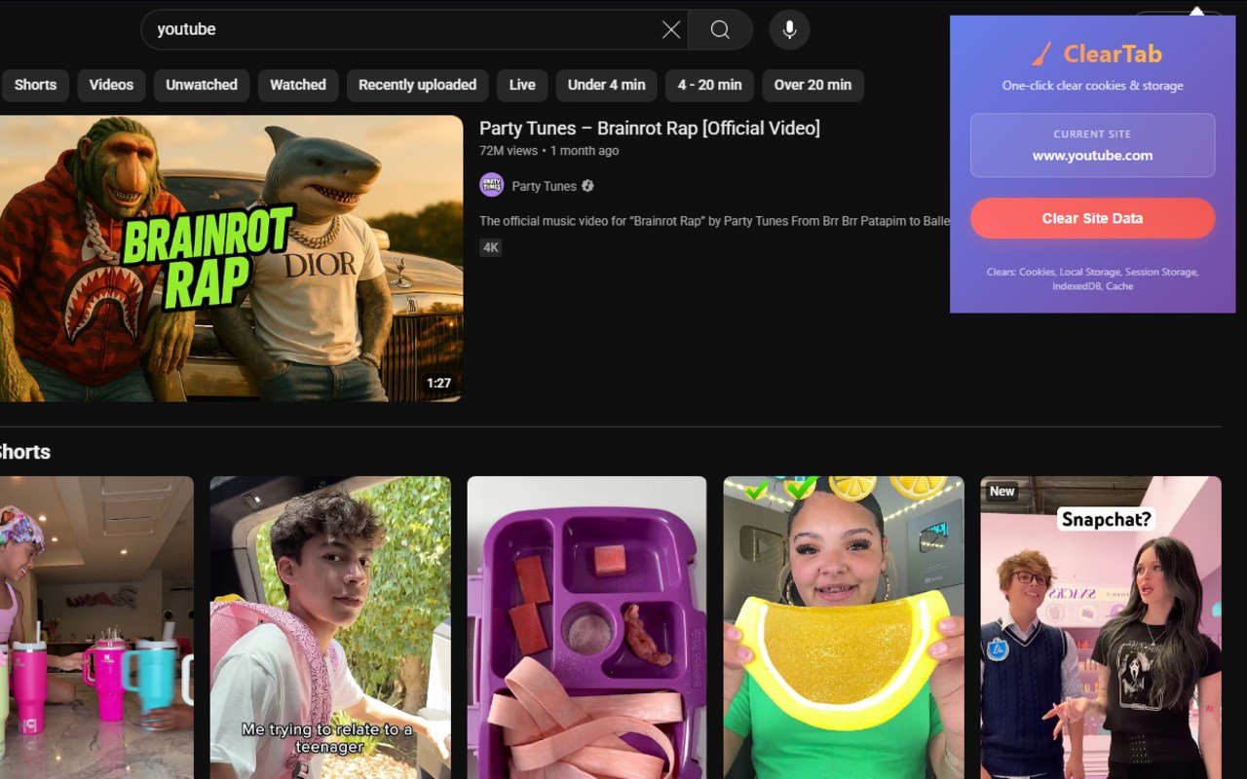The height and width of the screenshot is (779, 1247).
Task: Show only Live results
Action: (x=522, y=85)
